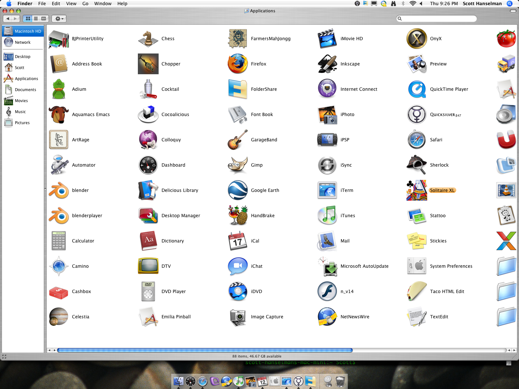Click in the Finder search field
The height and width of the screenshot is (389, 519).
point(437,18)
